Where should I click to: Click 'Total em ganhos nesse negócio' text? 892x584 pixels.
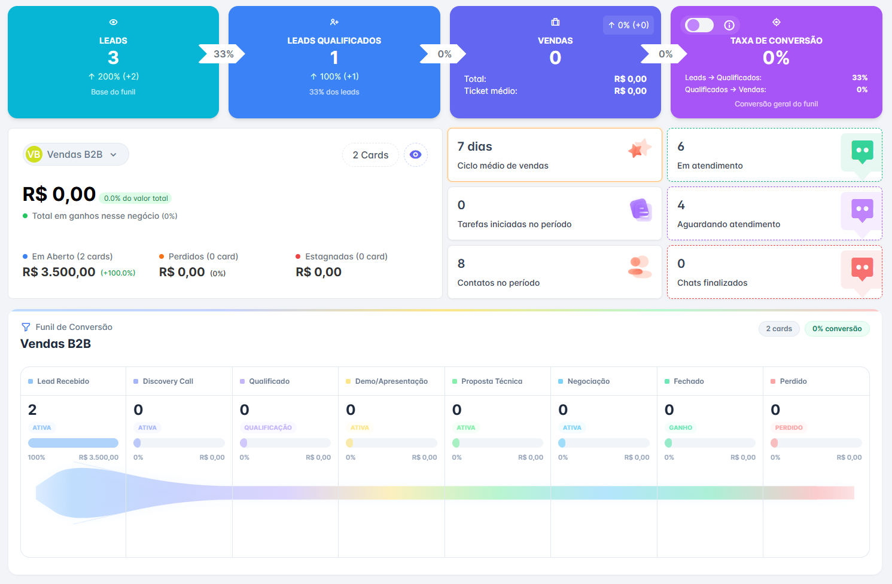(x=96, y=216)
